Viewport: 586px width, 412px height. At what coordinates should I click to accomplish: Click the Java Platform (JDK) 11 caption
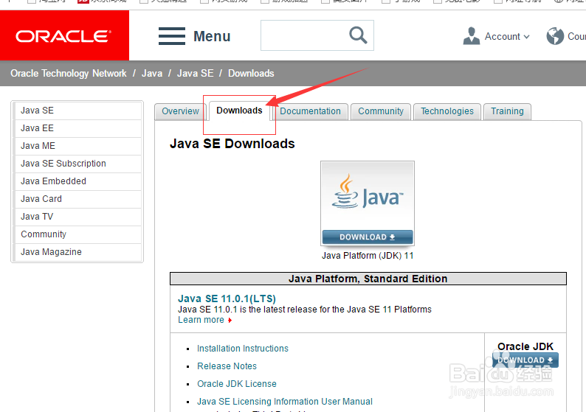[368, 256]
